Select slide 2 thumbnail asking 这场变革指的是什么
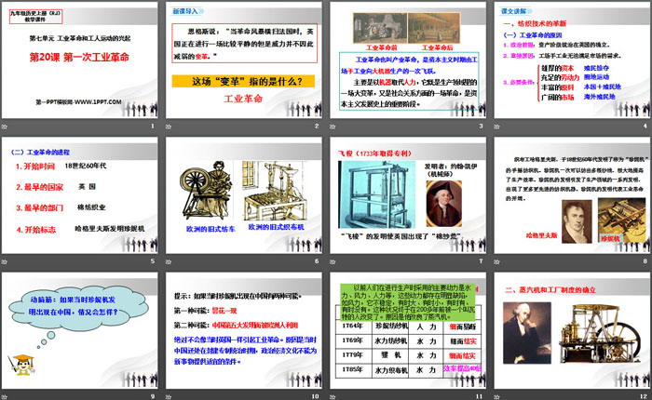Viewport: 652px width, 400px height. (x=244, y=60)
